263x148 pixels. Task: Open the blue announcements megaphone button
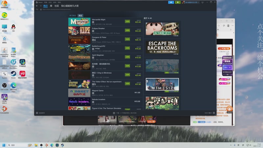tap(171, 2)
